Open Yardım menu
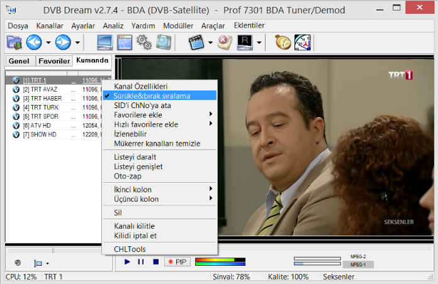Screen dimensions: 438x284 (x=143, y=26)
